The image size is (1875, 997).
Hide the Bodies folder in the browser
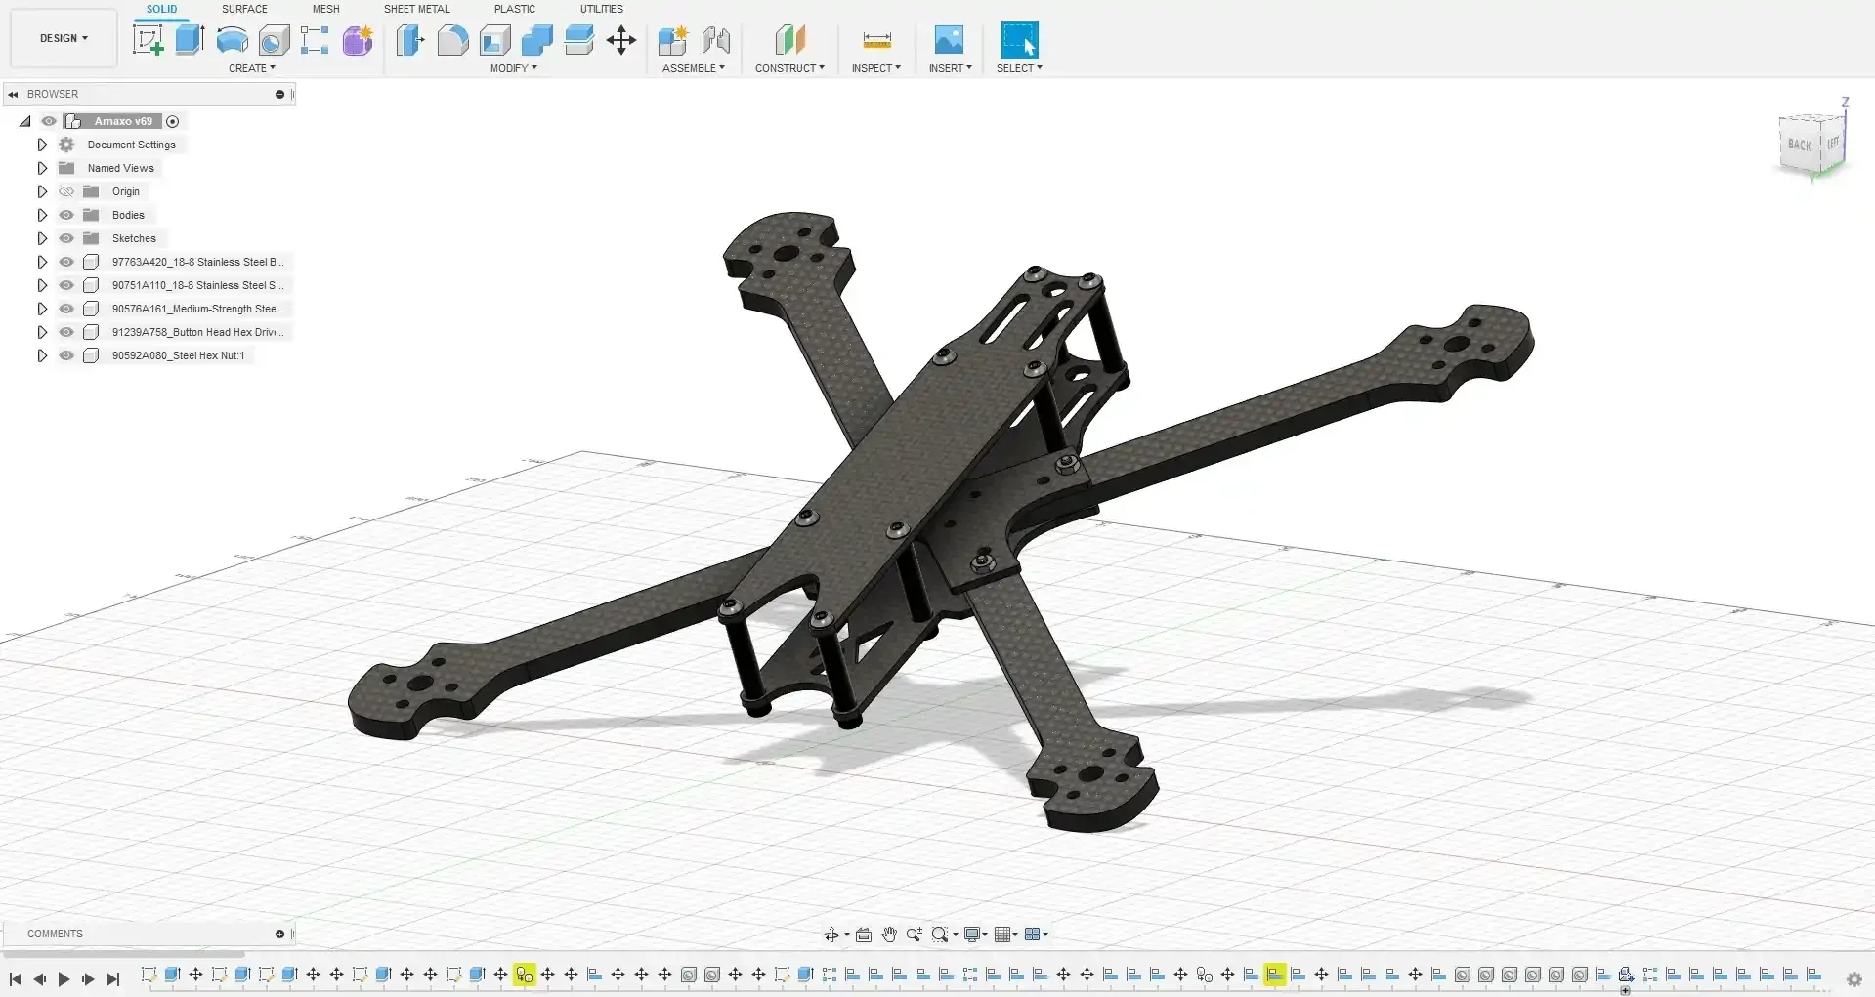pos(66,215)
